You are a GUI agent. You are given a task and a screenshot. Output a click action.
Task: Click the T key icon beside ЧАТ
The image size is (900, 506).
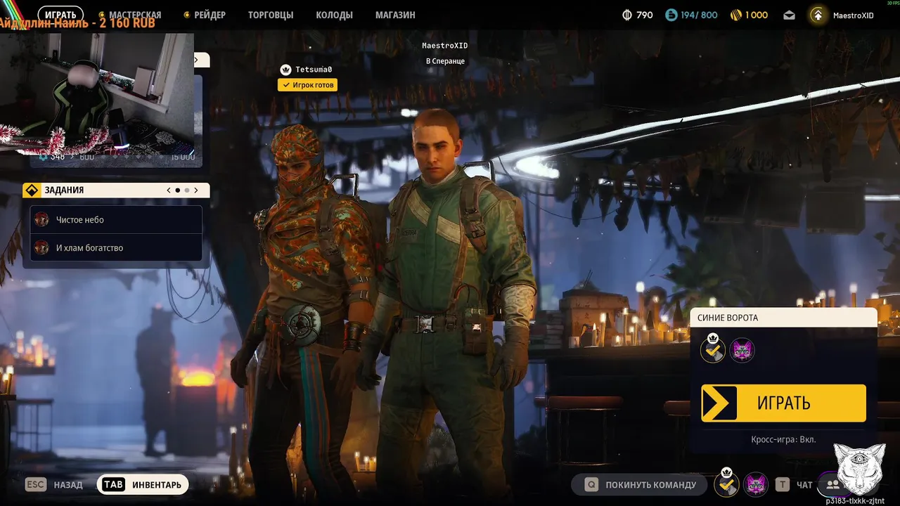point(783,484)
